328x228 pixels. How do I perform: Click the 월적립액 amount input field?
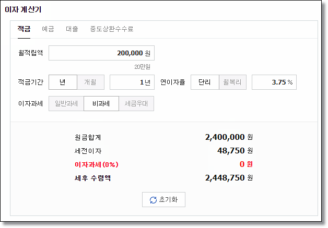click(x=101, y=53)
